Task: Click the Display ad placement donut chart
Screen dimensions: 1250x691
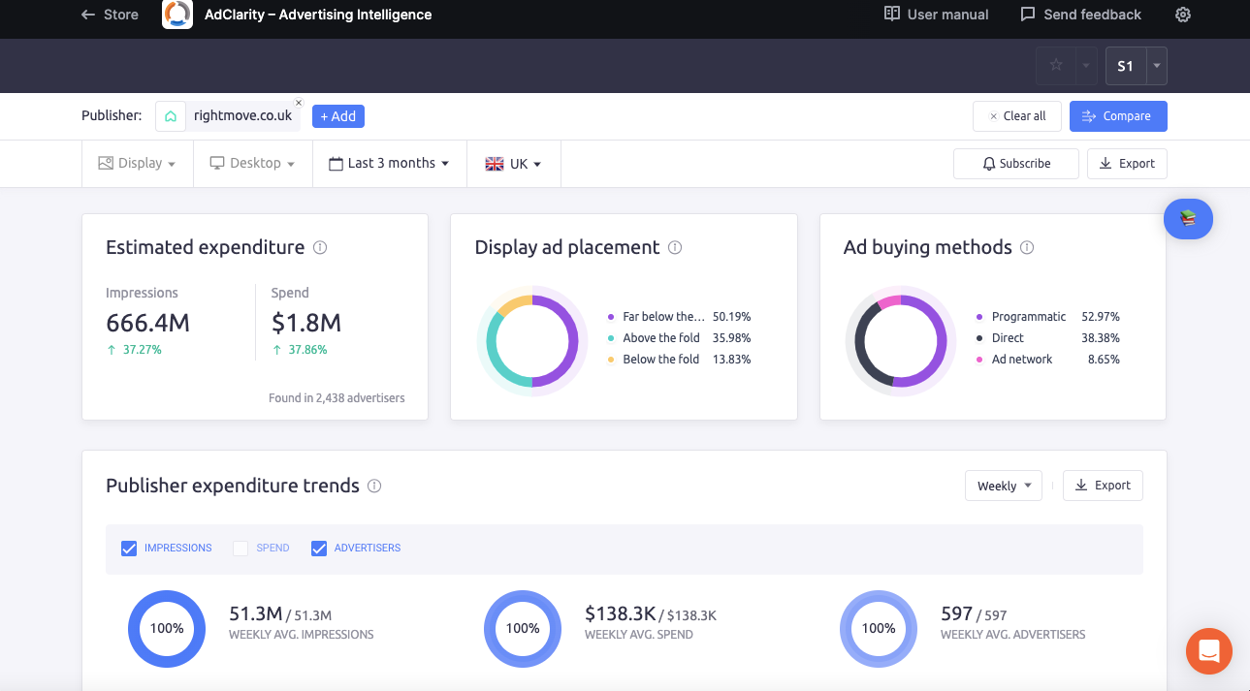Action: tap(532, 341)
